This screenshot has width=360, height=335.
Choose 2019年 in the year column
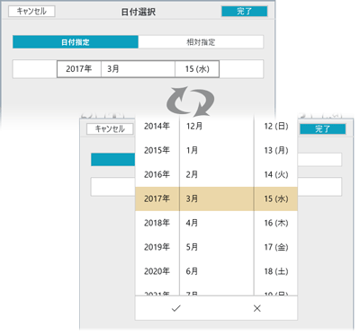click(x=157, y=247)
